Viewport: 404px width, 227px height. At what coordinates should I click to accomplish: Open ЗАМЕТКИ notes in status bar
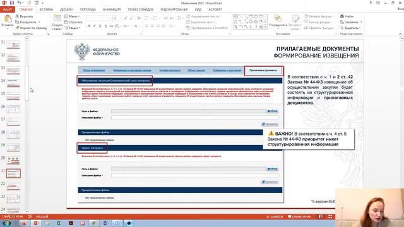click(x=275, y=217)
